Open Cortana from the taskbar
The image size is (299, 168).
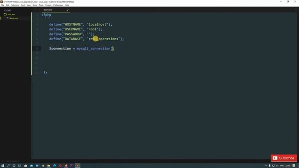pyautogui.click(x=14, y=166)
